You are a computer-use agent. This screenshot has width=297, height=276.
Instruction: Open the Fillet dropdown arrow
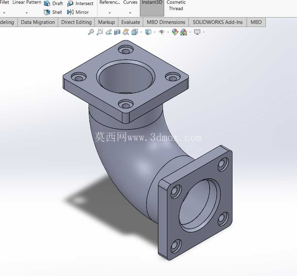point(4,13)
